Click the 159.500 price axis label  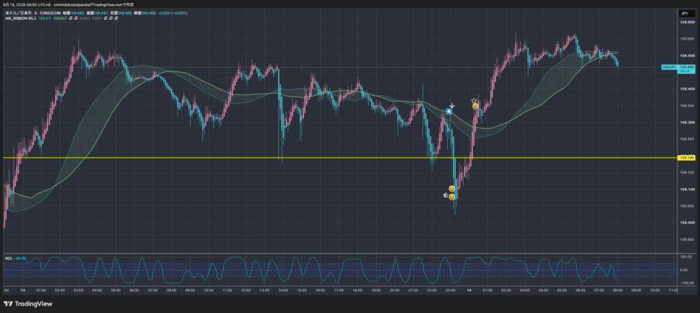[688, 56]
